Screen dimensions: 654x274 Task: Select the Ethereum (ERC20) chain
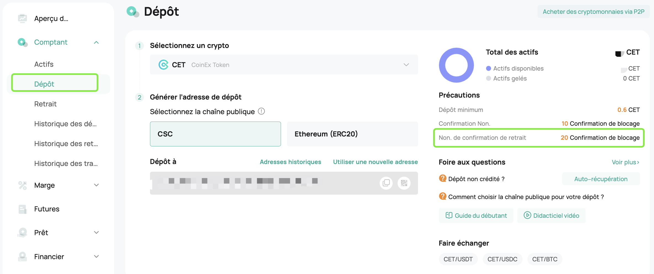pyautogui.click(x=352, y=134)
